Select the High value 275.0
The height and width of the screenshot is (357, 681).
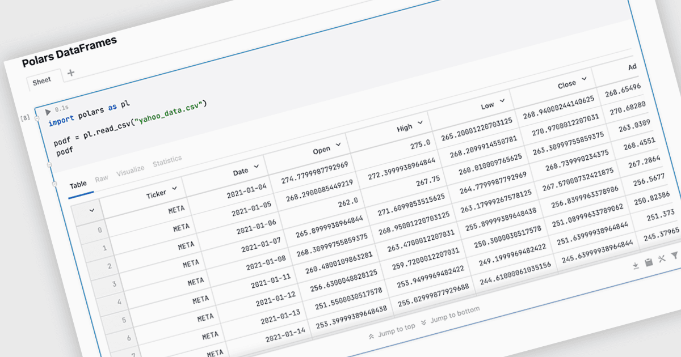[419, 144]
